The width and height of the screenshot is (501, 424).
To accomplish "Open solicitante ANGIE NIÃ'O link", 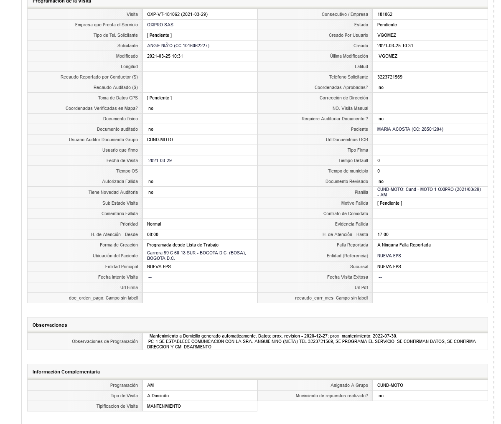I will (x=178, y=46).
